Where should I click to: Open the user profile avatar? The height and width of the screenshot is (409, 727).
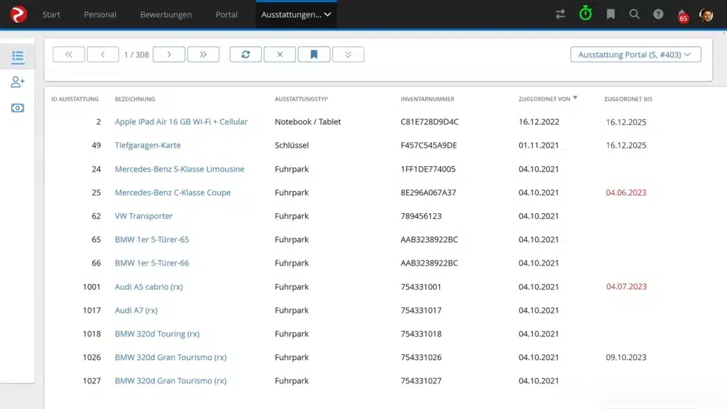[x=706, y=15]
